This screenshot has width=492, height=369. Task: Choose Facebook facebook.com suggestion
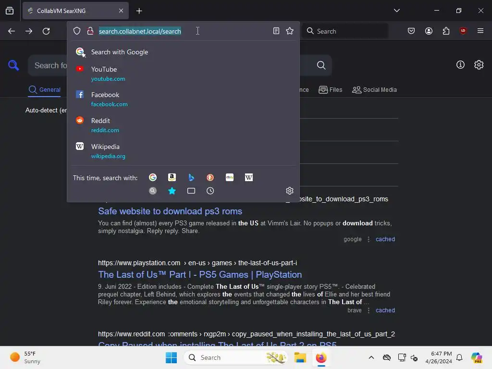[x=183, y=99]
